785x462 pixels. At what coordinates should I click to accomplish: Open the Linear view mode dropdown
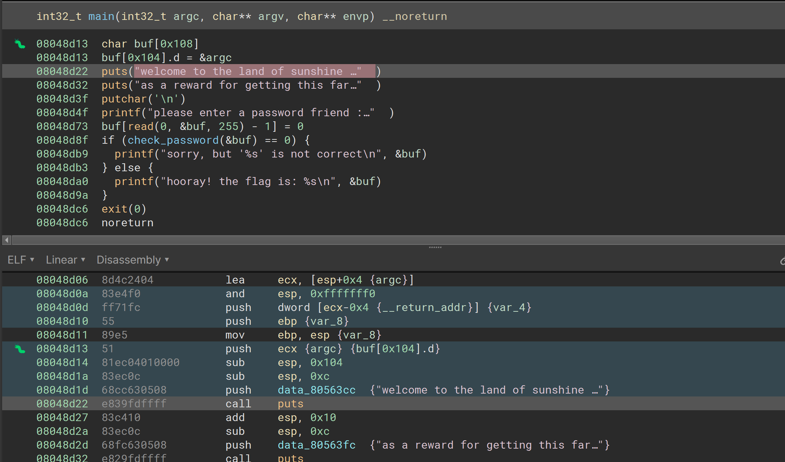(x=65, y=259)
